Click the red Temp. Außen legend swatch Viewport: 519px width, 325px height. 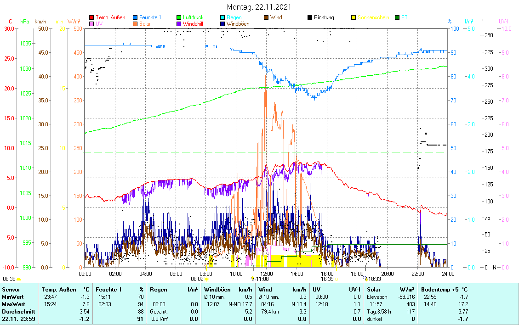point(91,18)
